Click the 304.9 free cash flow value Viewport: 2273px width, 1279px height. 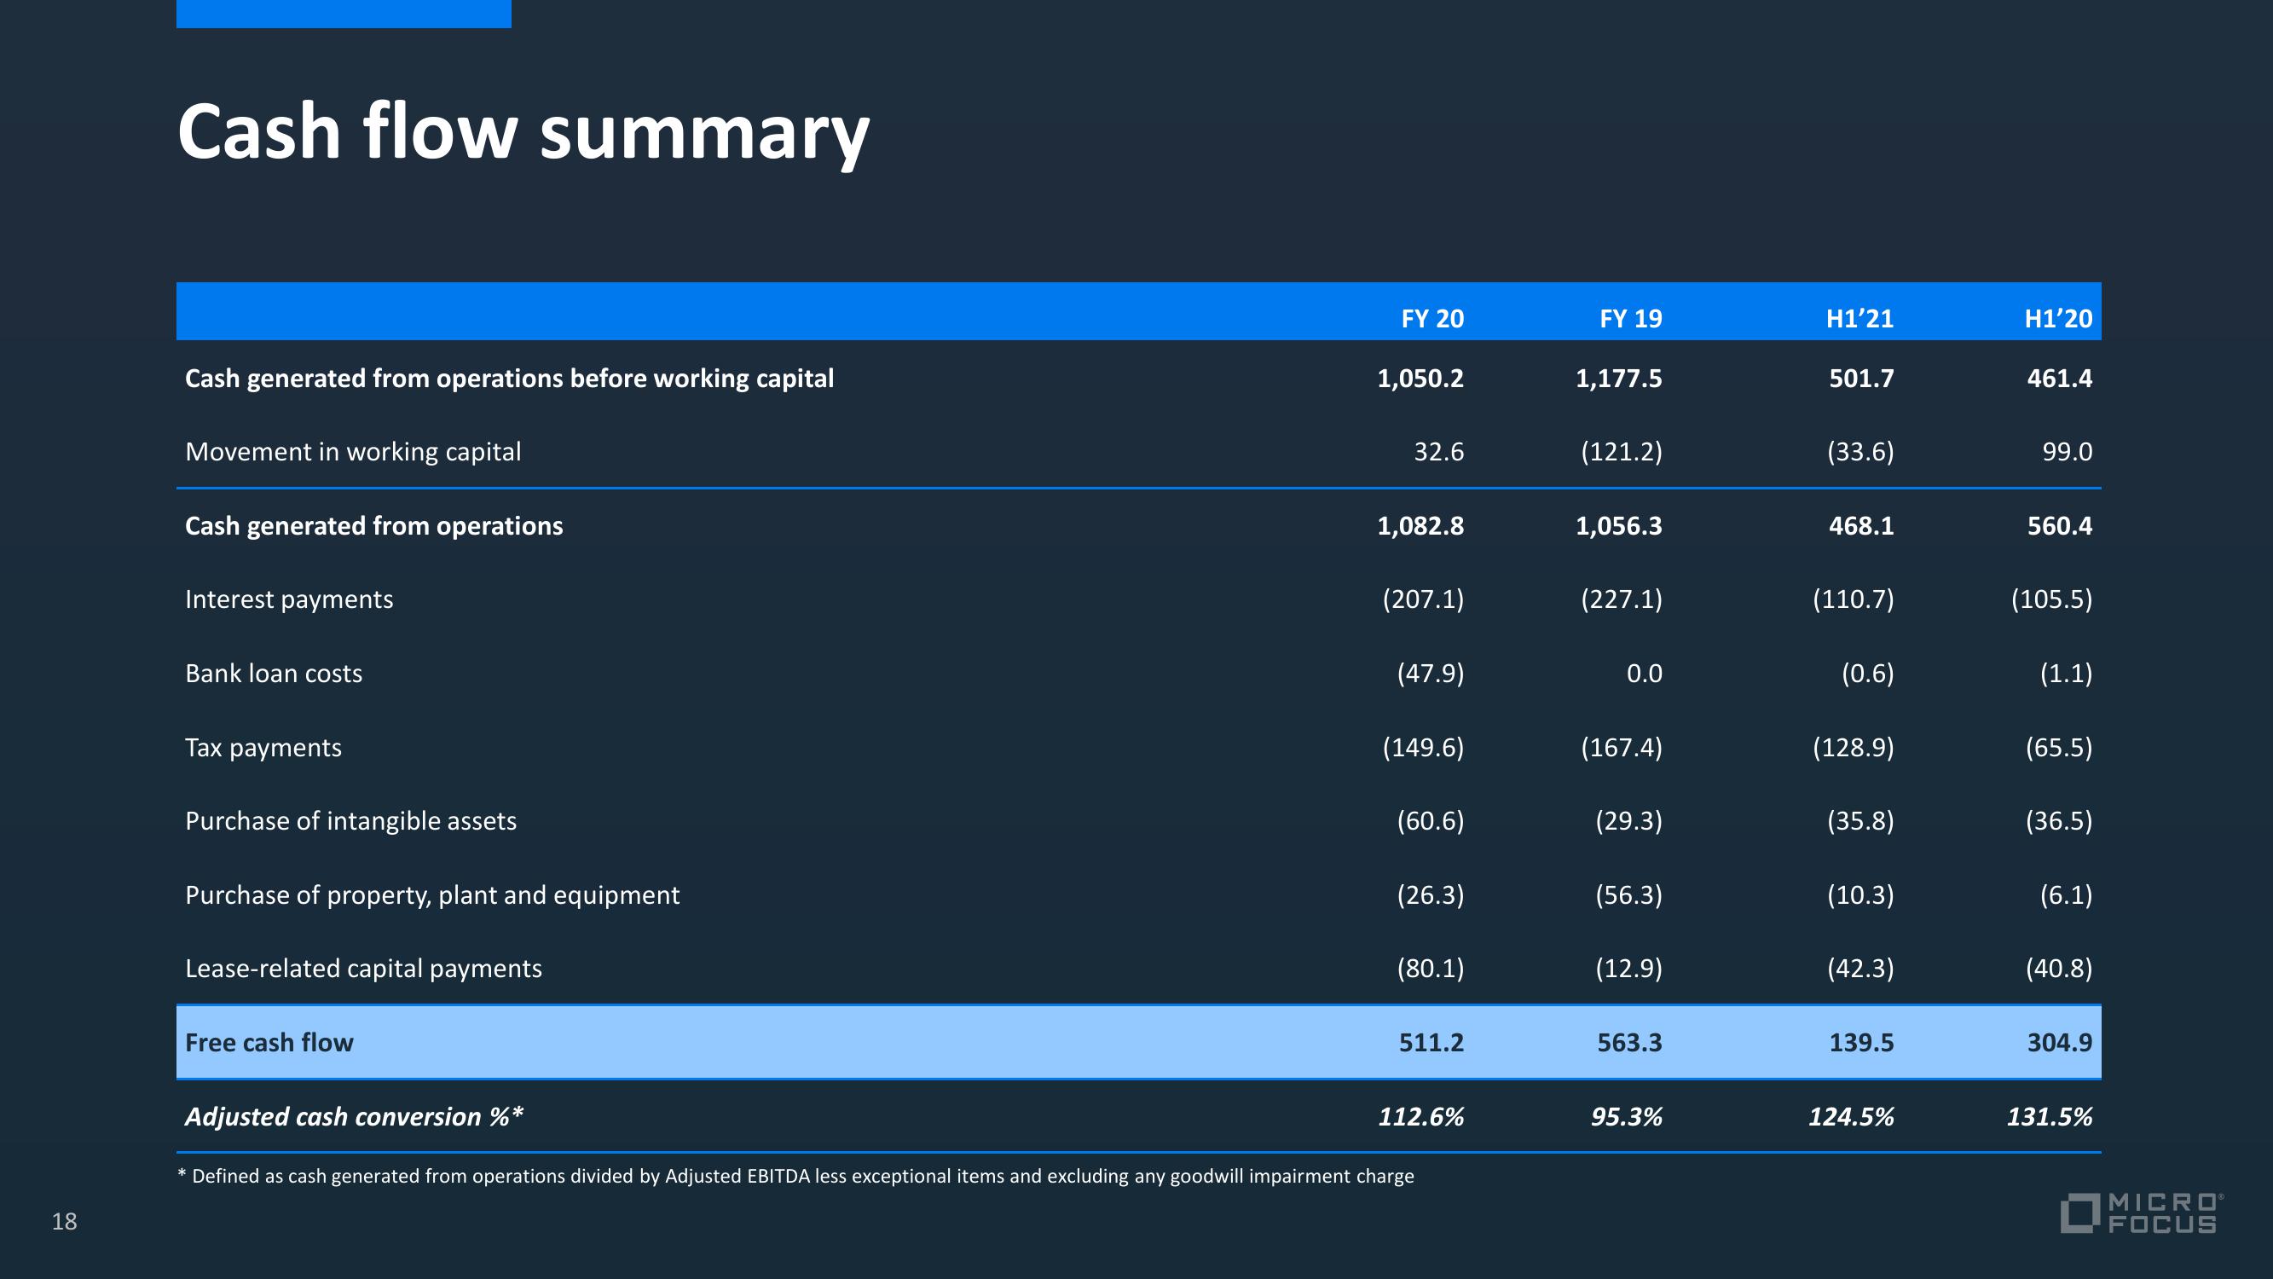click(2060, 1043)
